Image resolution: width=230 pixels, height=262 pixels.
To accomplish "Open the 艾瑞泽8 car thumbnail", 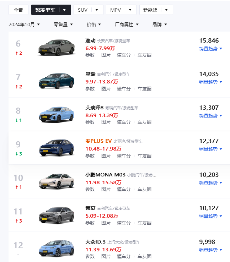I will pos(57,115).
